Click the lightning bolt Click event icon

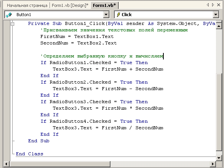pos(119,15)
